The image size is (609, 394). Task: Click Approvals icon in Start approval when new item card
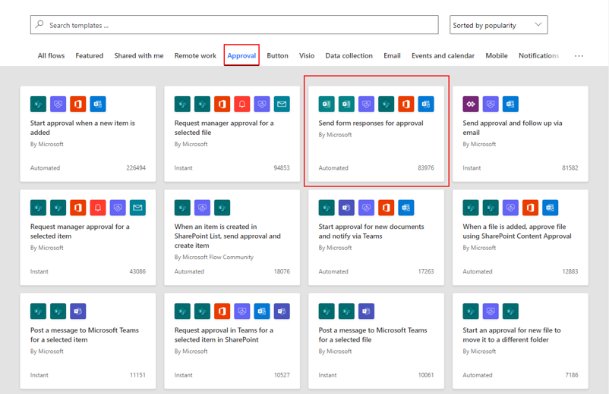click(58, 104)
